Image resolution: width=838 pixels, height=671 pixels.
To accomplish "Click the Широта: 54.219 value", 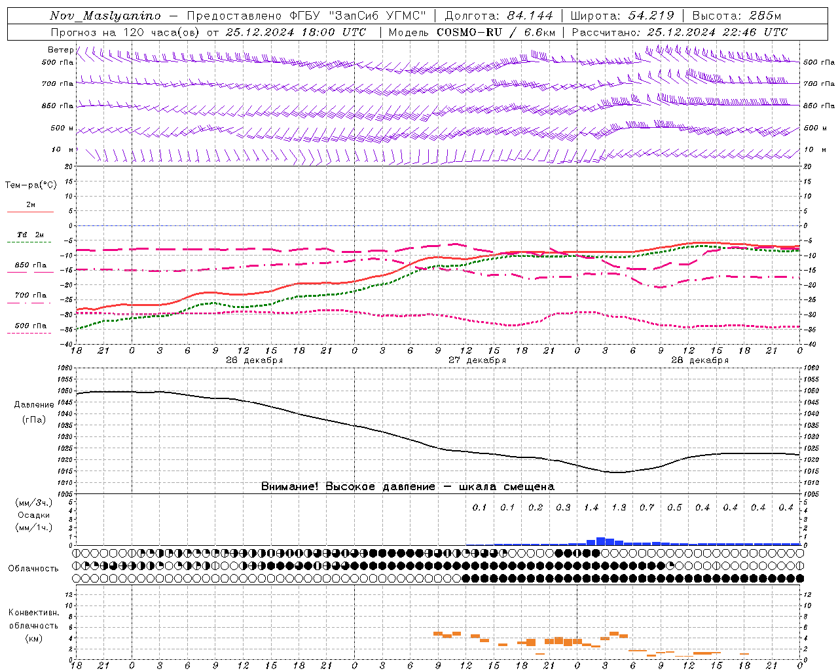I will click(x=622, y=16).
